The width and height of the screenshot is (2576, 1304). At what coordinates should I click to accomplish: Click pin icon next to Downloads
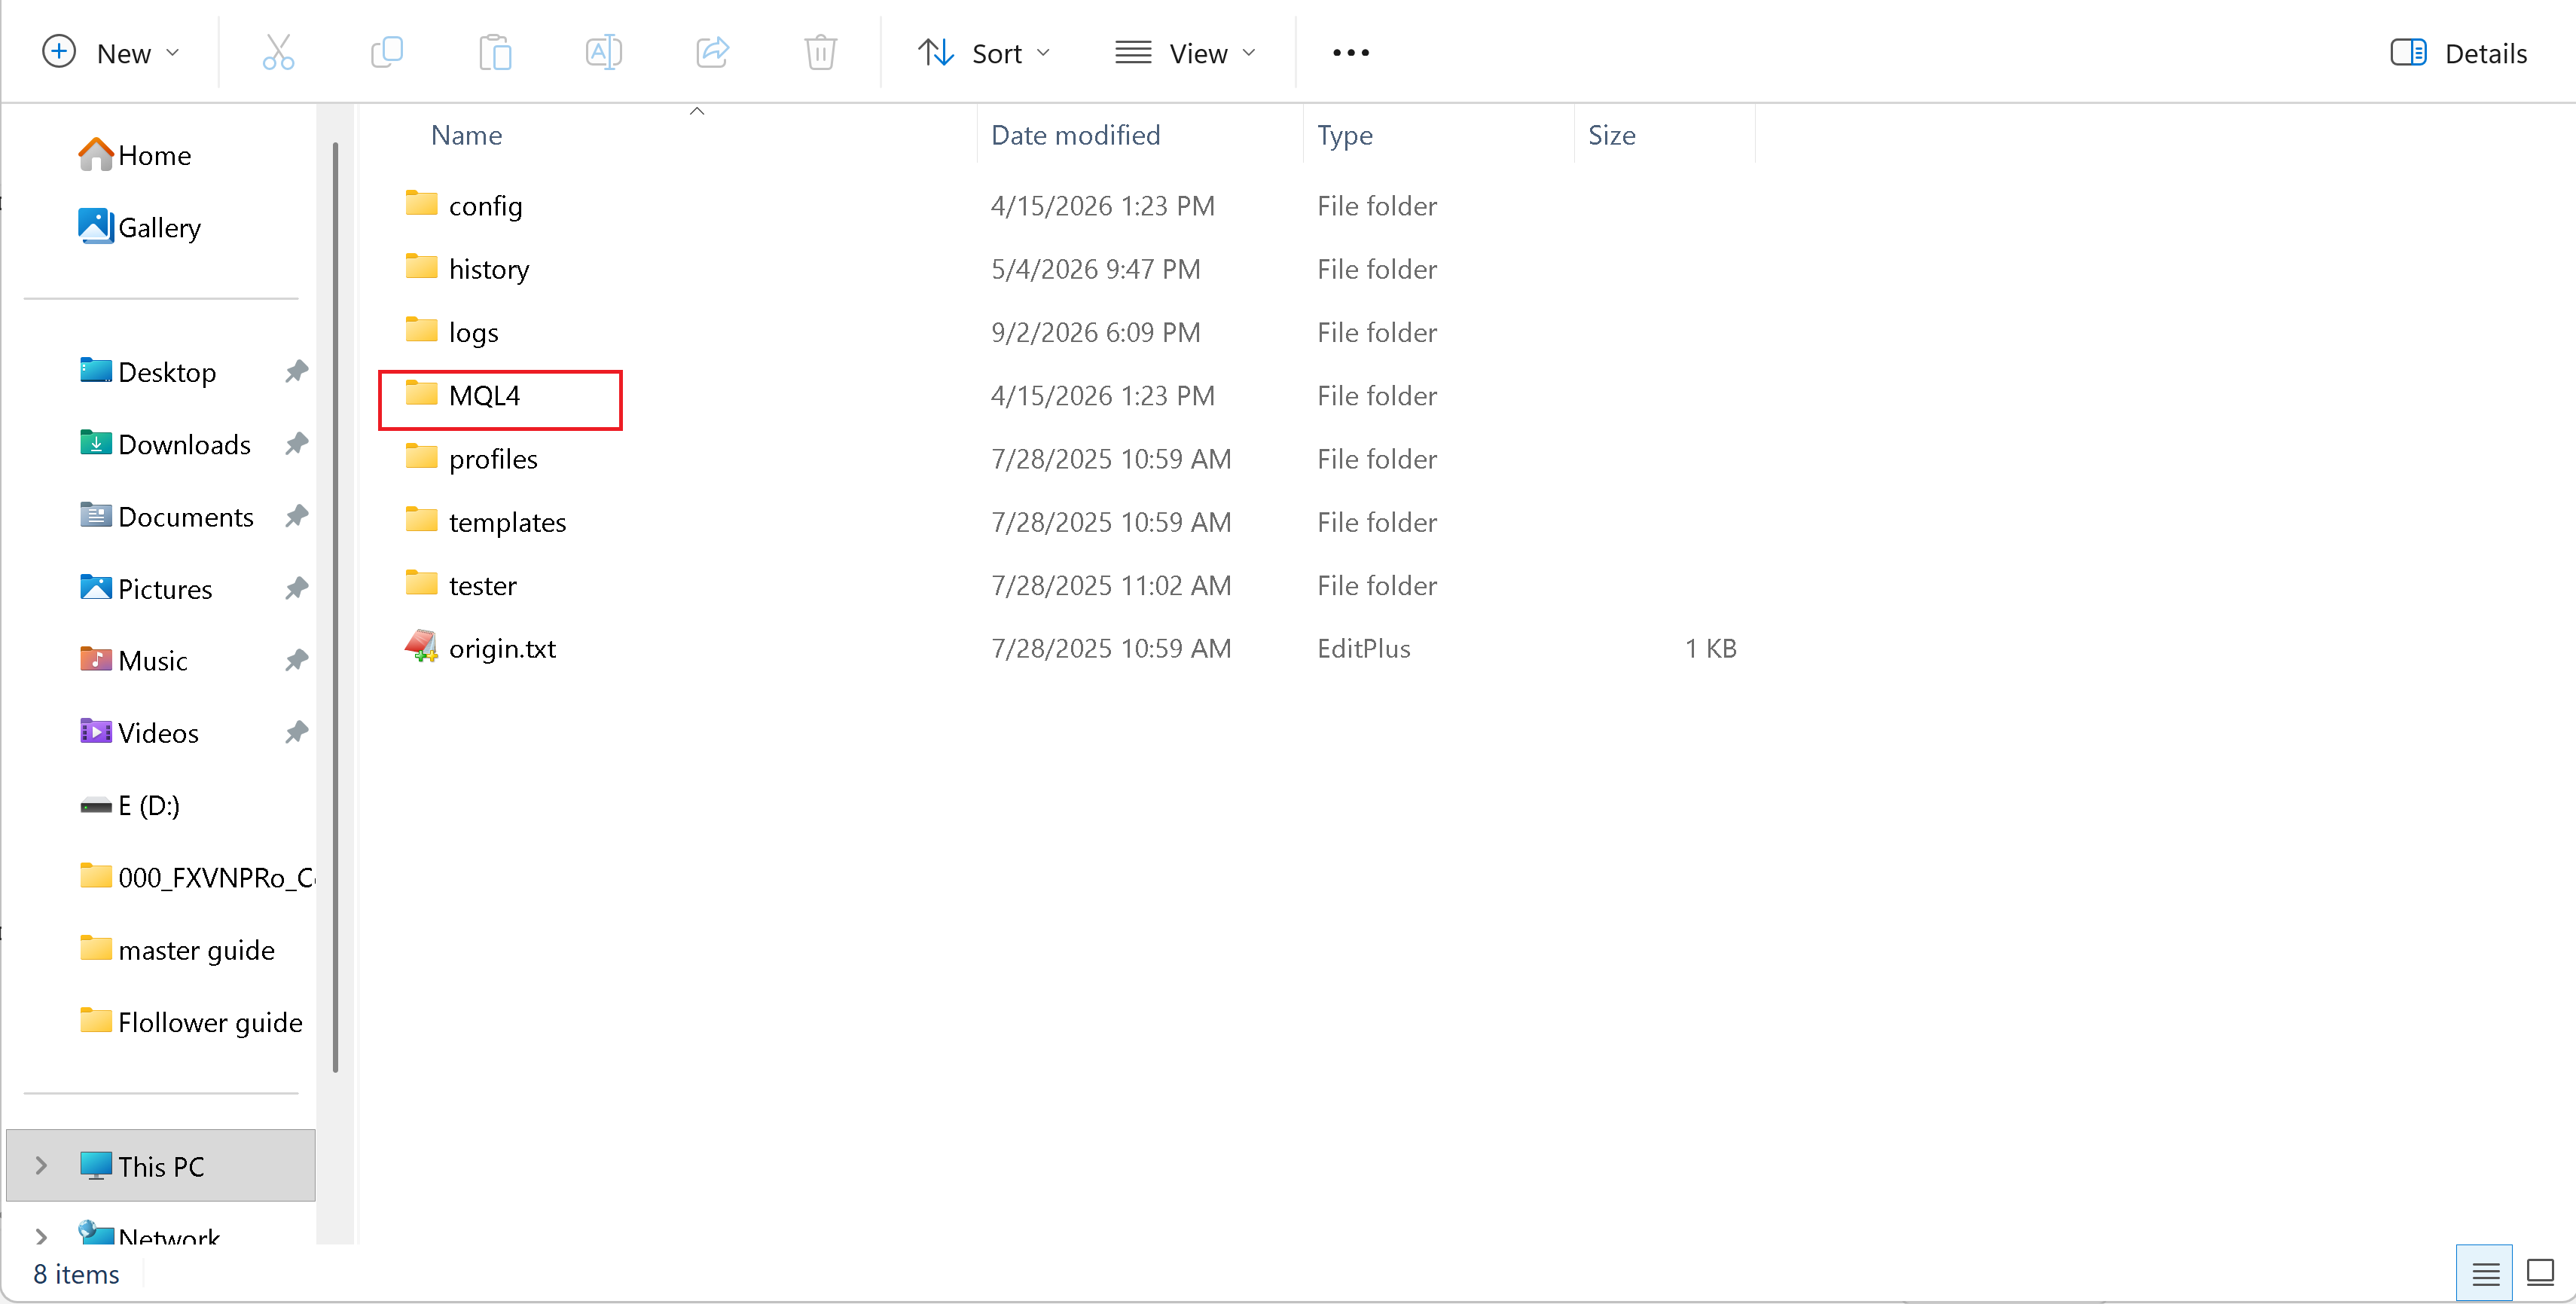tap(296, 444)
